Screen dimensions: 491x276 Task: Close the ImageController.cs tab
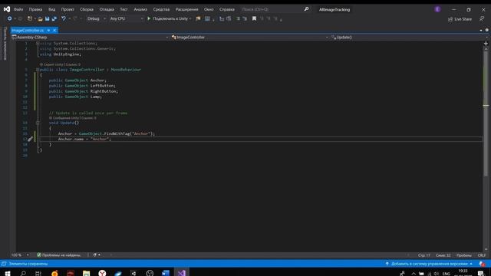[x=54, y=31]
